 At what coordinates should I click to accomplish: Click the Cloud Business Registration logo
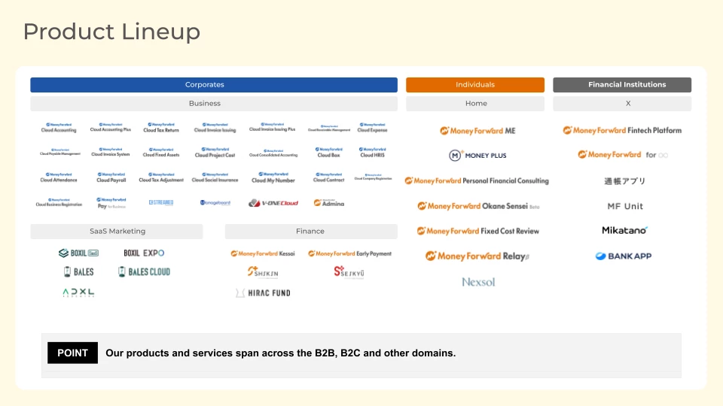pos(59,203)
